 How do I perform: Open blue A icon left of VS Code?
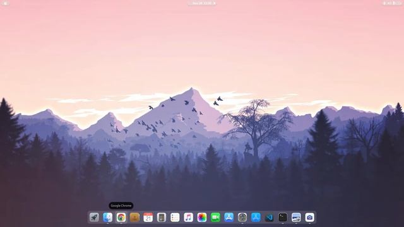tap(256, 218)
